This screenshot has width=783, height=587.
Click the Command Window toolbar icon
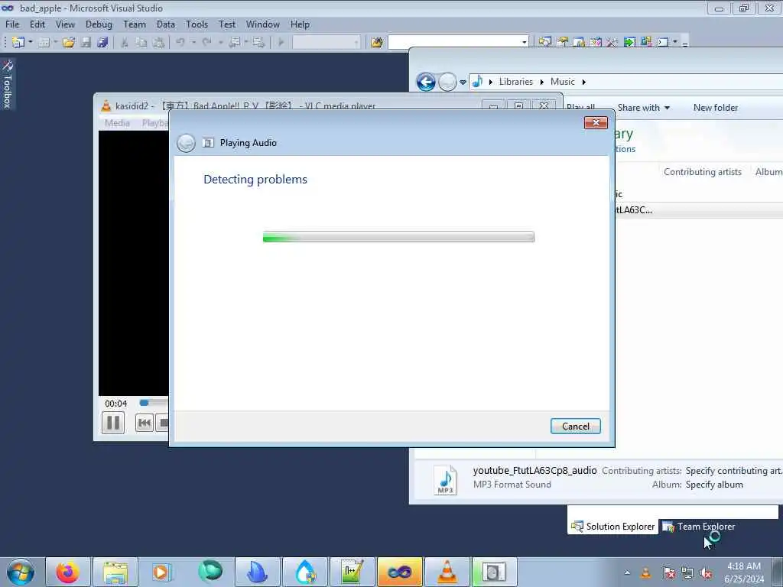663,43
